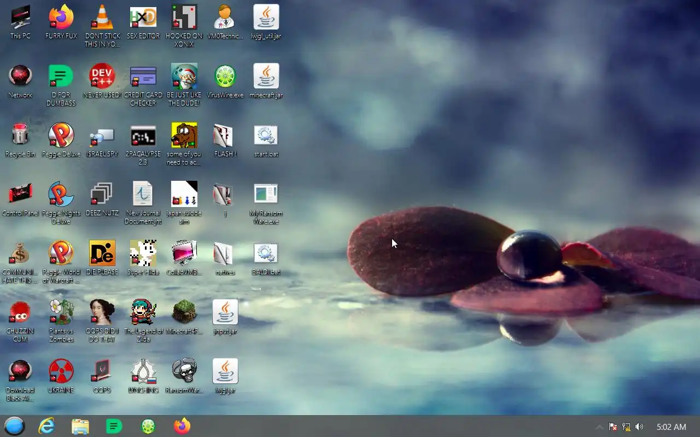Image resolution: width=700 pixels, height=437 pixels.
Task: Open the Network desktop icon
Action: pyautogui.click(x=20, y=81)
